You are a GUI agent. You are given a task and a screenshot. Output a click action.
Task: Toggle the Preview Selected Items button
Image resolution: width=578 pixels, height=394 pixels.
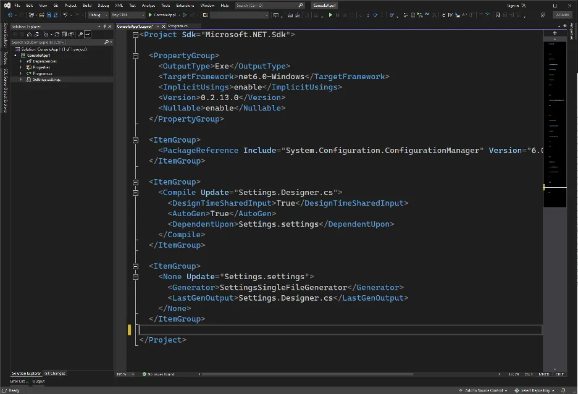(x=87, y=35)
